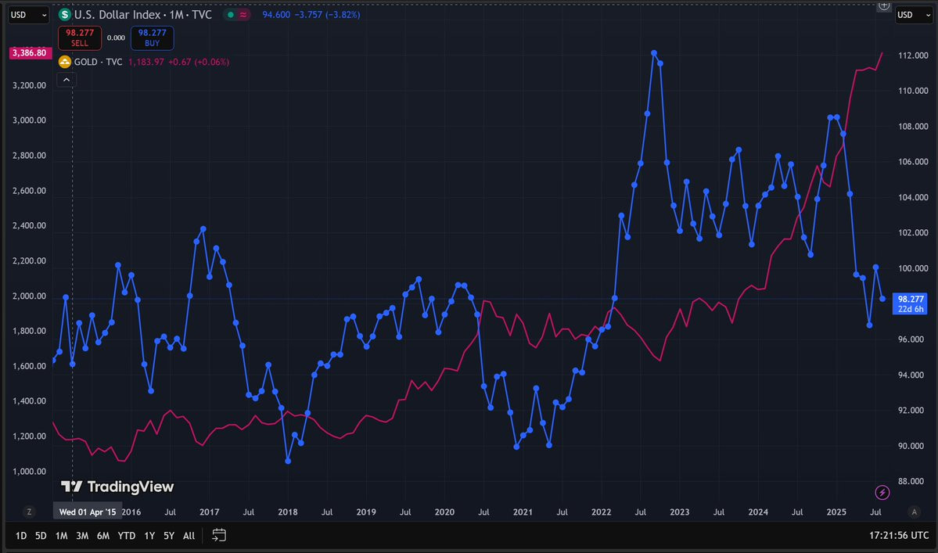
Task: Click the 2,000.00 label on left price axis
Action: pos(29,296)
